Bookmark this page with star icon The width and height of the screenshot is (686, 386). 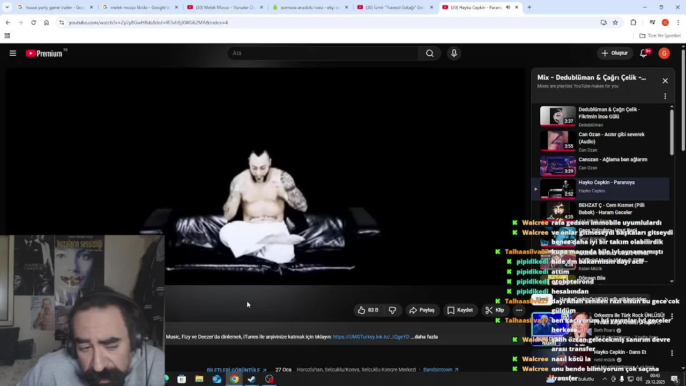(615, 23)
